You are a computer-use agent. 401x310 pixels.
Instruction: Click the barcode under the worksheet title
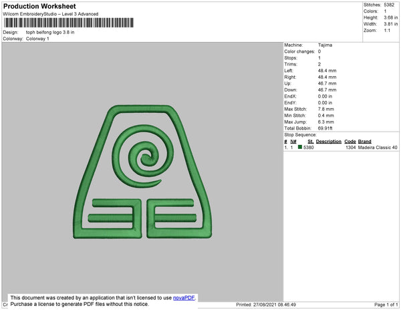(69, 23)
